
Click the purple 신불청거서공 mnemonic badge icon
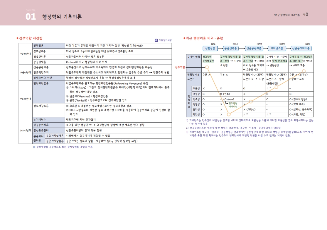coord(156,40)
